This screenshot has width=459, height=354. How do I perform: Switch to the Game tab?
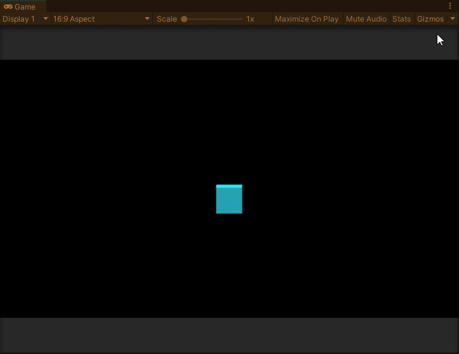pyautogui.click(x=23, y=6)
